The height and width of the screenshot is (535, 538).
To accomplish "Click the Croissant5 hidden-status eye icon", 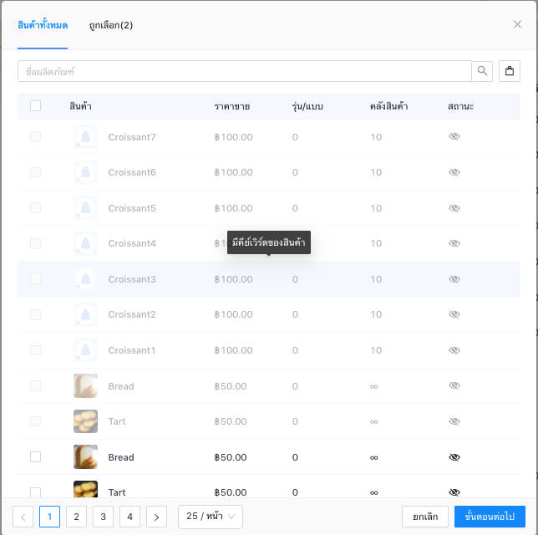I will click(454, 208).
